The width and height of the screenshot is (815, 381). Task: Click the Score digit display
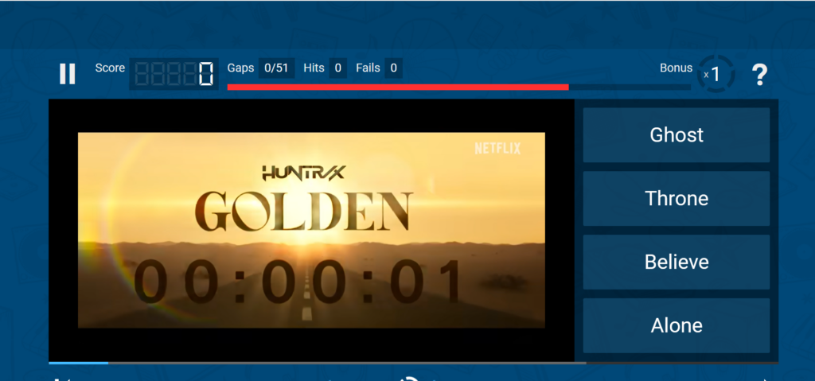tap(174, 75)
